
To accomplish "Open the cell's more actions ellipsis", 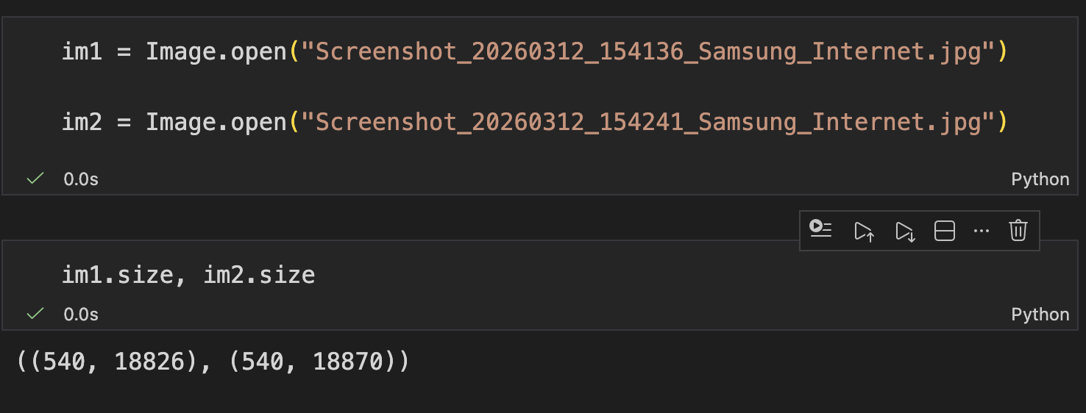I will 982,231.
